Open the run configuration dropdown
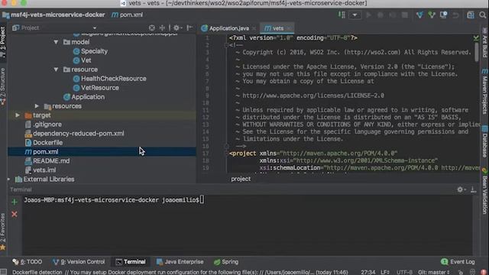489x275 pixels. (355, 15)
